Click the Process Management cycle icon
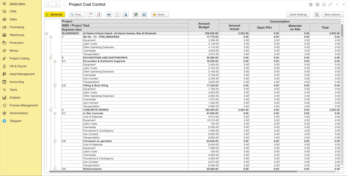347x176 pixels. point(4,105)
